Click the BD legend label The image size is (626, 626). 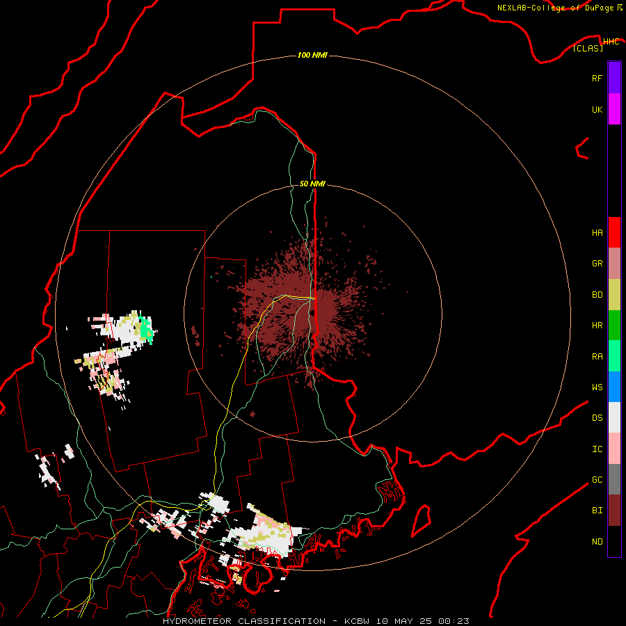coord(597,295)
